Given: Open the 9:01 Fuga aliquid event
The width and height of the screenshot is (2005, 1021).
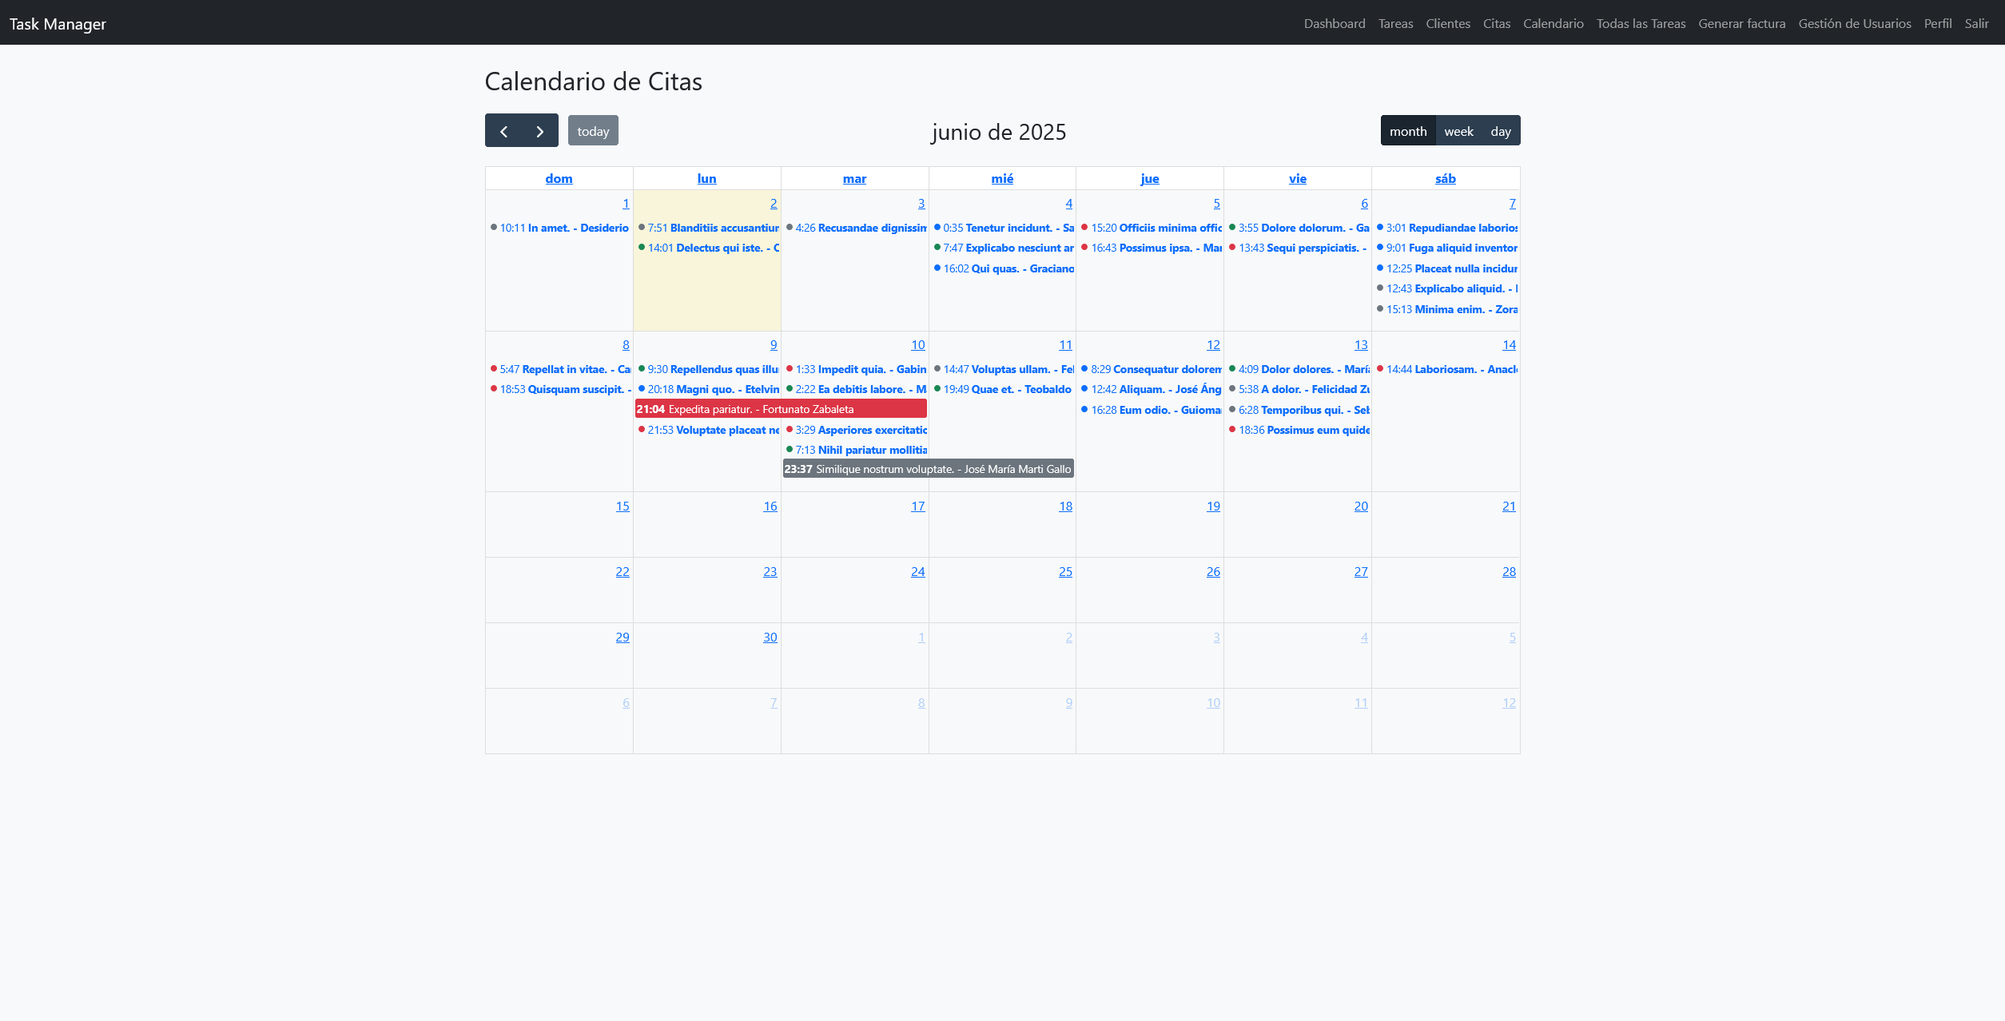Looking at the screenshot, I should pos(1446,248).
